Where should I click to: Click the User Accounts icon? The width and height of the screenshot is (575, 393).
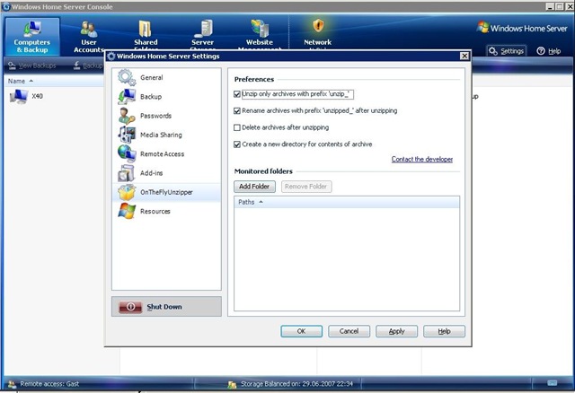point(89,30)
